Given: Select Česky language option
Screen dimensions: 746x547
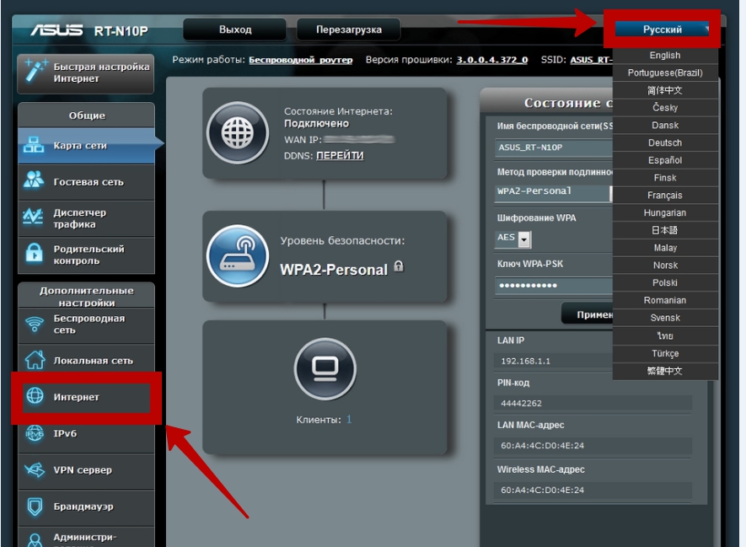Looking at the screenshot, I should (665, 108).
